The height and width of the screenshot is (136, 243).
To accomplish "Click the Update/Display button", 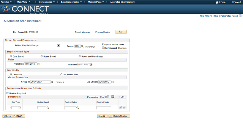I will (119, 116).
